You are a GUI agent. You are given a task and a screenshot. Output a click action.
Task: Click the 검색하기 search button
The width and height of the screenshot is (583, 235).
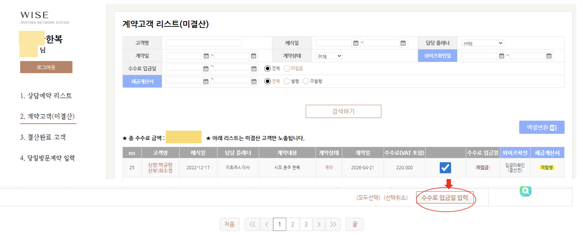343,112
